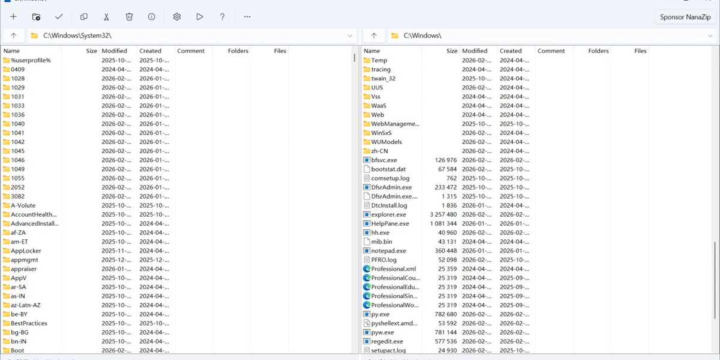
Task: Click the Extract folder icon in toolbar
Action: [36, 17]
